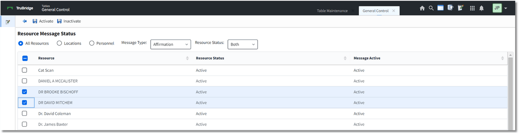Click the Activate button

[43, 21]
